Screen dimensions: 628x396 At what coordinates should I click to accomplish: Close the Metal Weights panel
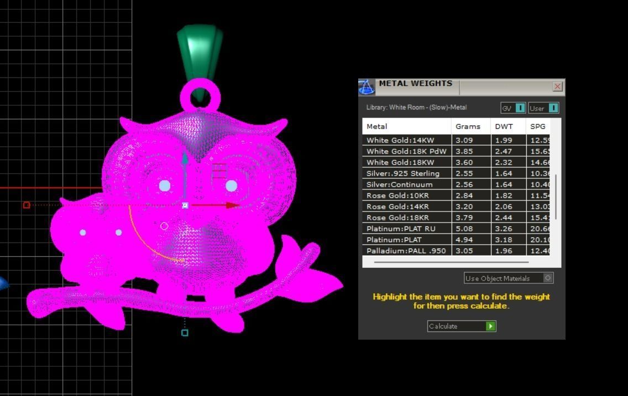click(557, 86)
